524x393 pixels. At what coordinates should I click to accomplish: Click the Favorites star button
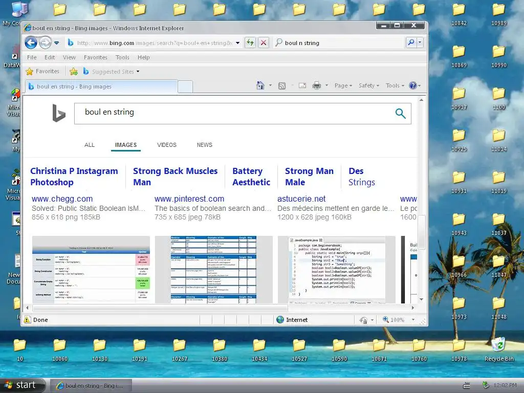(42, 71)
